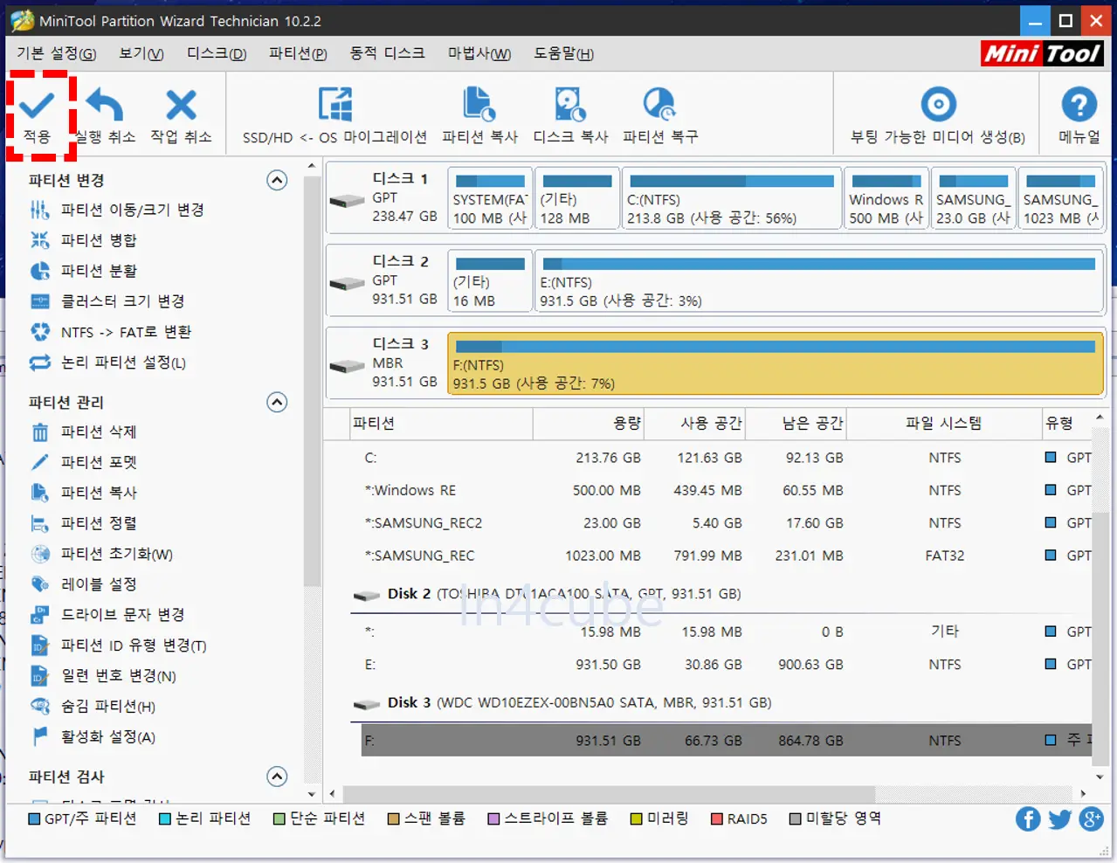The width and height of the screenshot is (1117, 863).
Task: Open the Facebook share icon
Action: tap(1028, 819)
